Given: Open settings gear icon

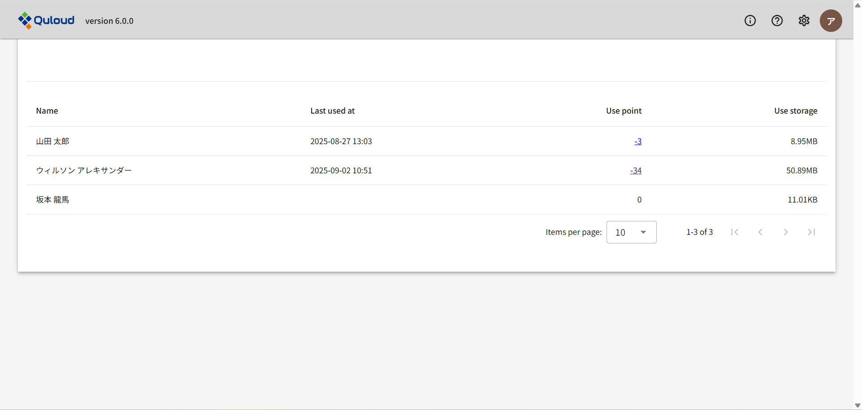Looking at the screenshot, I should click(x=804, y=21).
